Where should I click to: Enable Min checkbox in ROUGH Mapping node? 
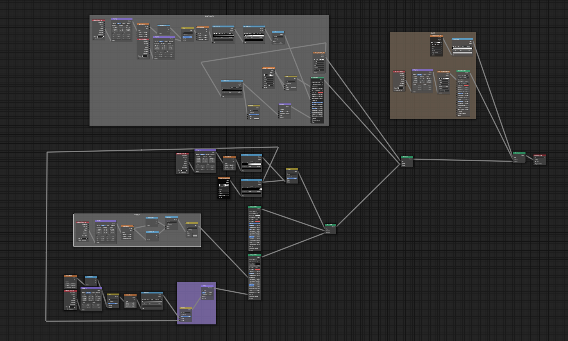(97, 235)
